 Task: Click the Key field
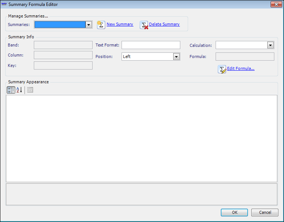63,65
